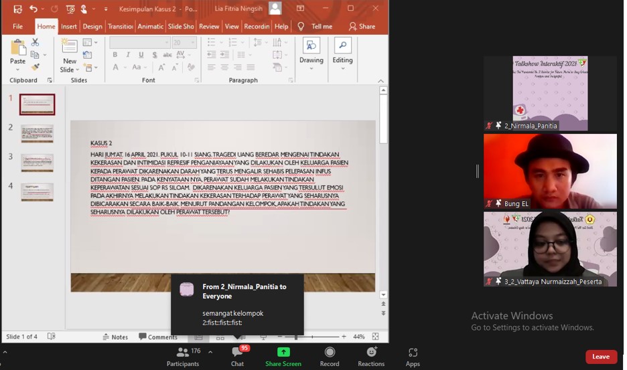Select the Cut scissors icon
The width and height of the screenshot is (627, 370).
coord(35,42)
